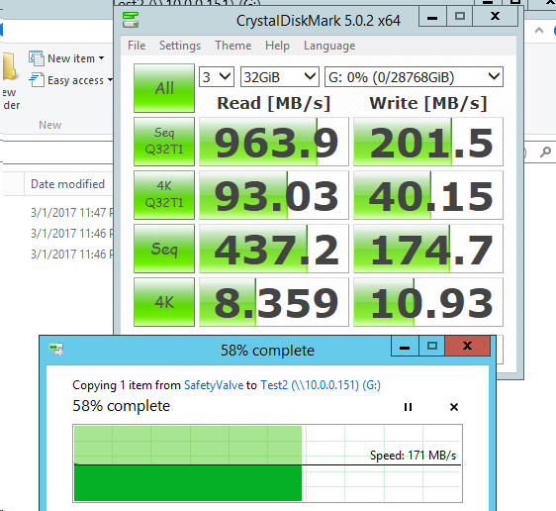Click the Explorer search magnifier icon

point(545,153)
